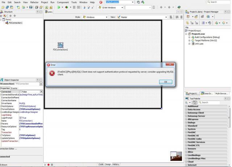Toggle the Connected property checkbox
The image size is (232, 167).
tap(21, 92)
